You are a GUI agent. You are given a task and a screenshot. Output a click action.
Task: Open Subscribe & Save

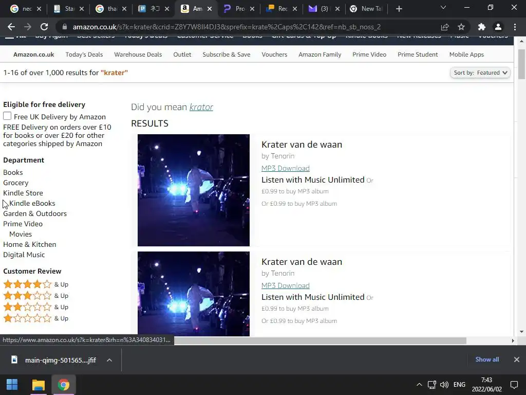pos(227,55)
